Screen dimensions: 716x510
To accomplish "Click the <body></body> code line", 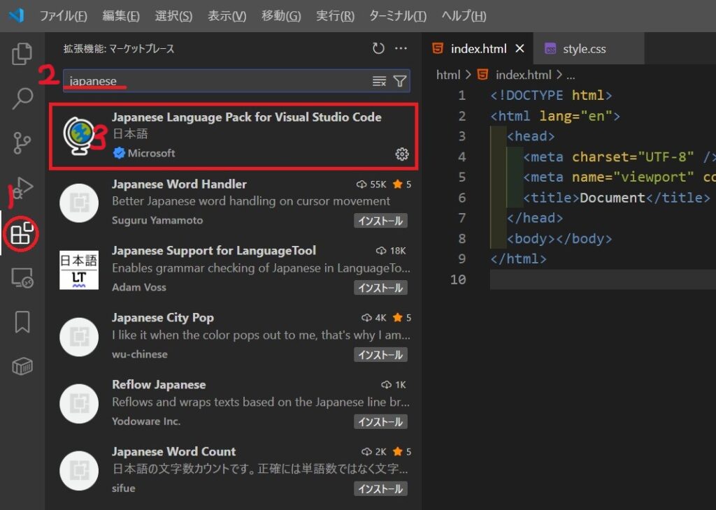I will pyautogui.click(x=559, y=238).
